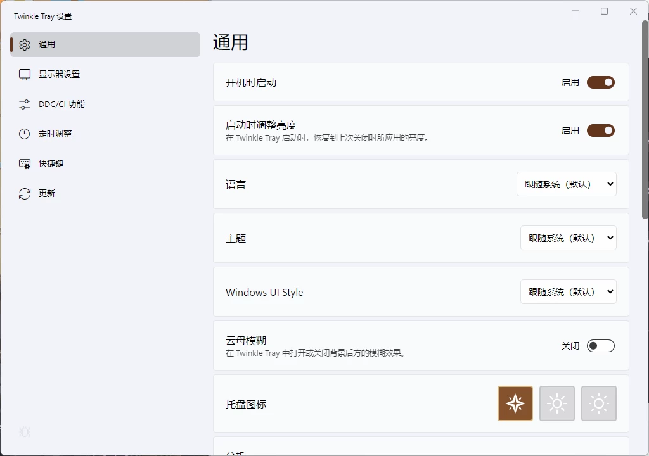This screenshot has width=649, height=456.
Task: Select the 显示器设置 sidebar icon
Action: pos(24,74)
